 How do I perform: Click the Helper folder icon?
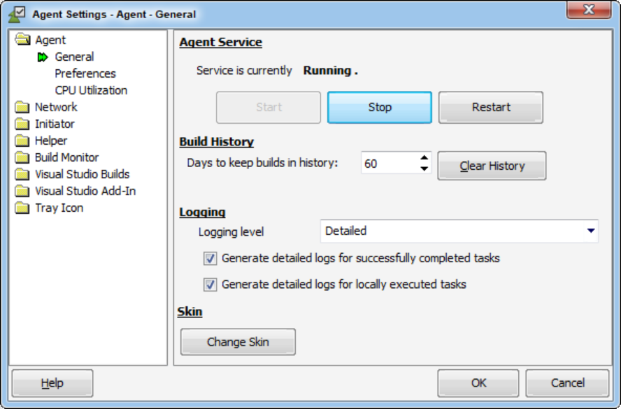[23, 141]
